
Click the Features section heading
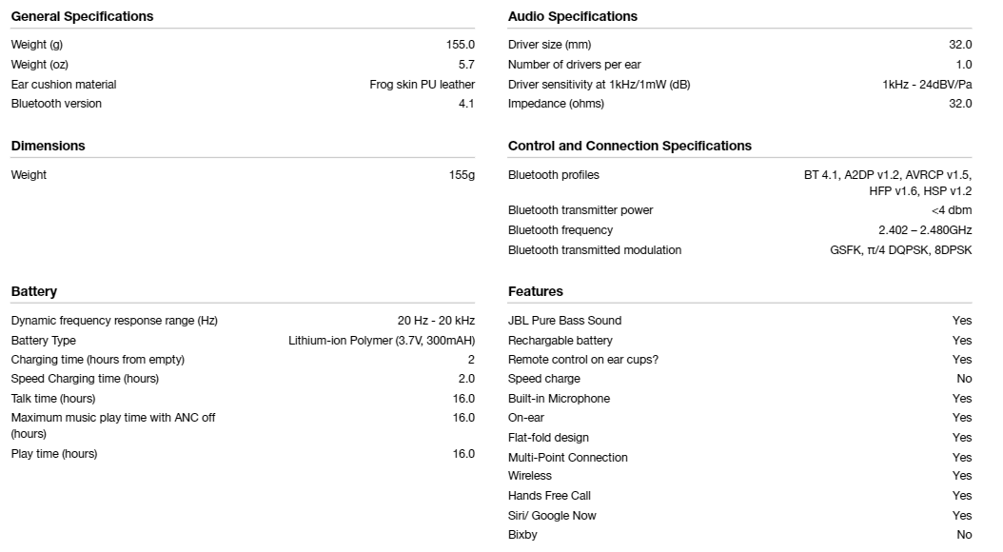point(536,291)
